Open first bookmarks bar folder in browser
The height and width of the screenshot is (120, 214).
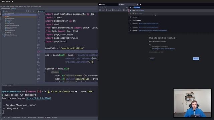102,10
